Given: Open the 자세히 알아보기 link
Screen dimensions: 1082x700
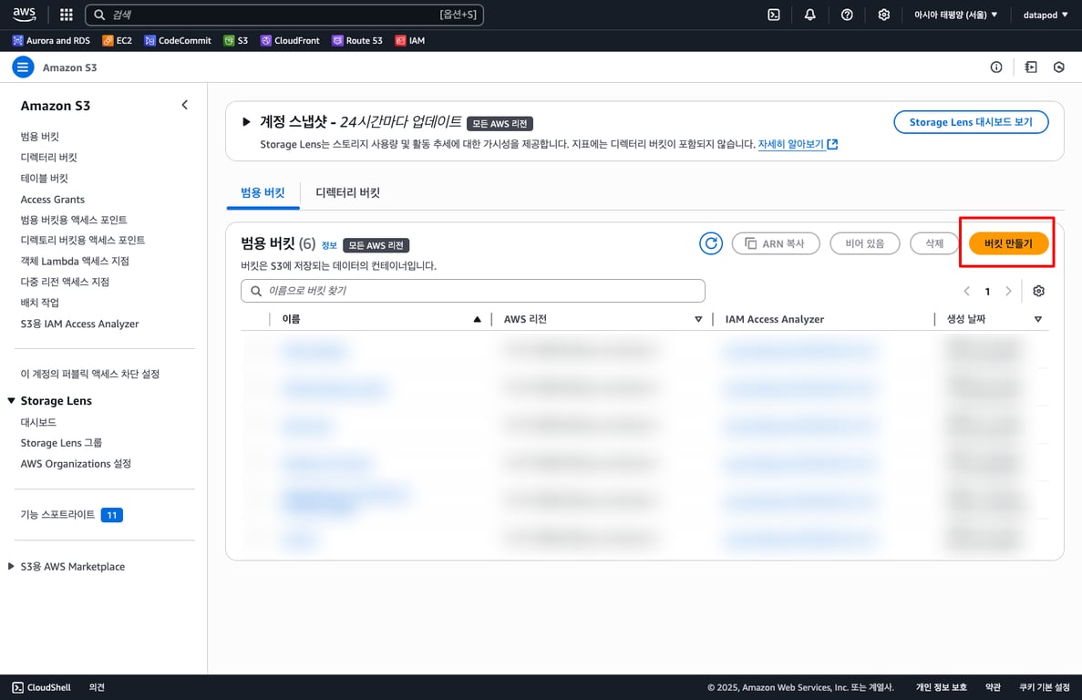Looking at the screenshot, I should [798, 144].
